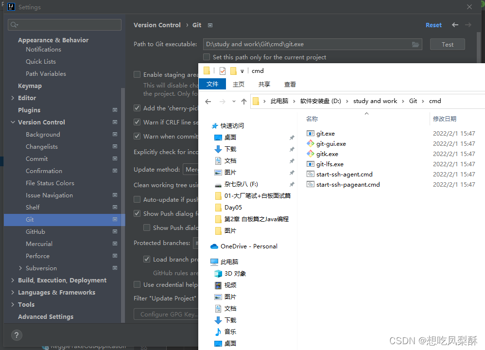This screenshot has width=485, height=350.
Task: Open Explorer recent locations dropdown arrow
Action: pyautogui.click(x=234, y=101)
